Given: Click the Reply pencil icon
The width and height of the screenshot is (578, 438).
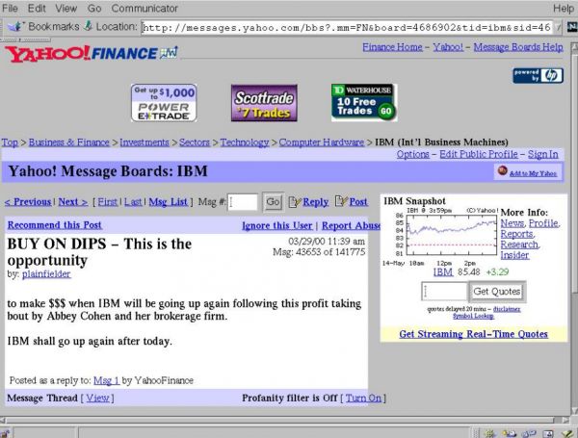Looking at the screenshot, I should click(x=295, y=202).
